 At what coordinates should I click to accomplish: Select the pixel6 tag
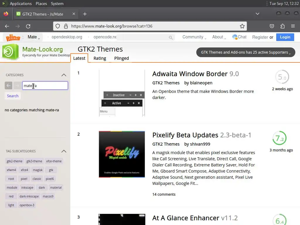(x=50, y=179)
